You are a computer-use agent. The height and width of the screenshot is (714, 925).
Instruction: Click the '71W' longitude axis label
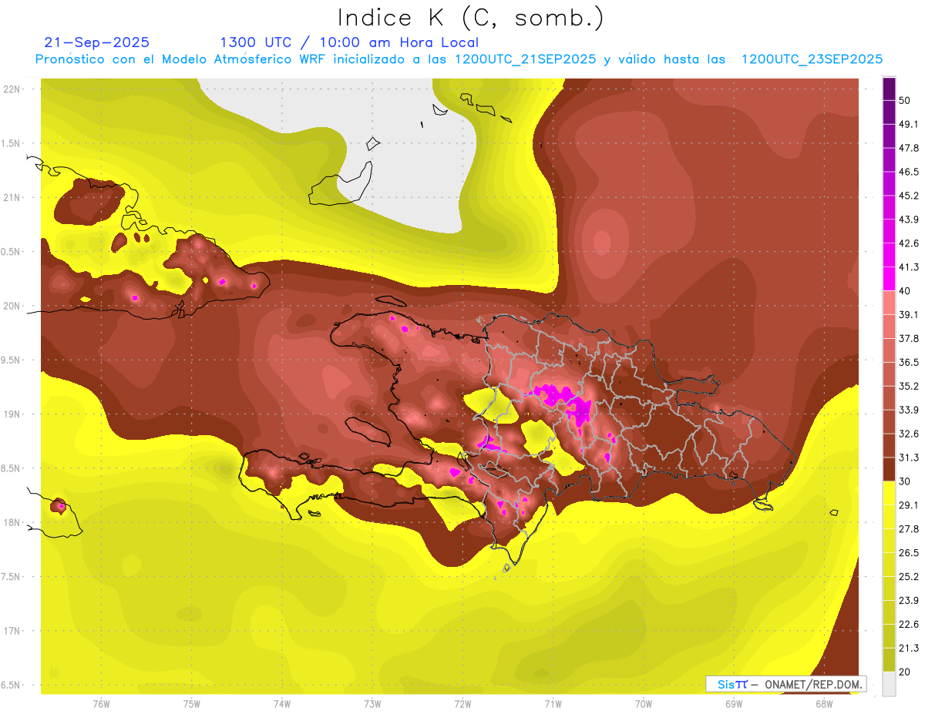[x=553, y=703]
